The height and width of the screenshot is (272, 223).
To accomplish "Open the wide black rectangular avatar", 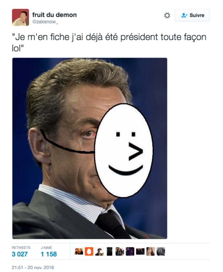I will click(140, 251).
